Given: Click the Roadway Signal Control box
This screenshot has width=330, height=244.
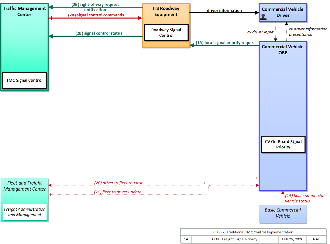Looking at the screenshot, I should 166,32.
